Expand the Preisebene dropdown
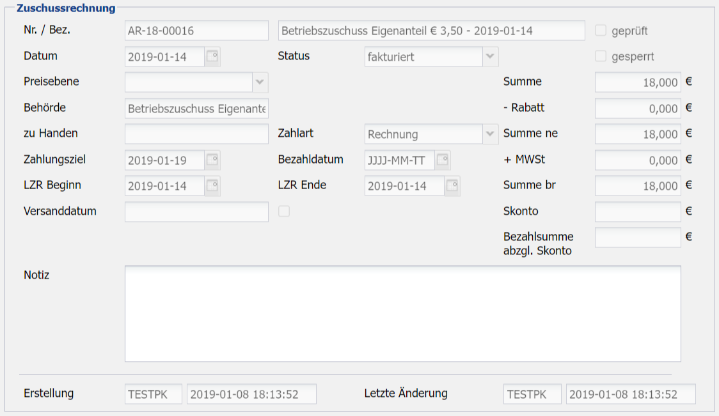The width and height of the screenshot is (719, 416). click(x=260, y=82)
